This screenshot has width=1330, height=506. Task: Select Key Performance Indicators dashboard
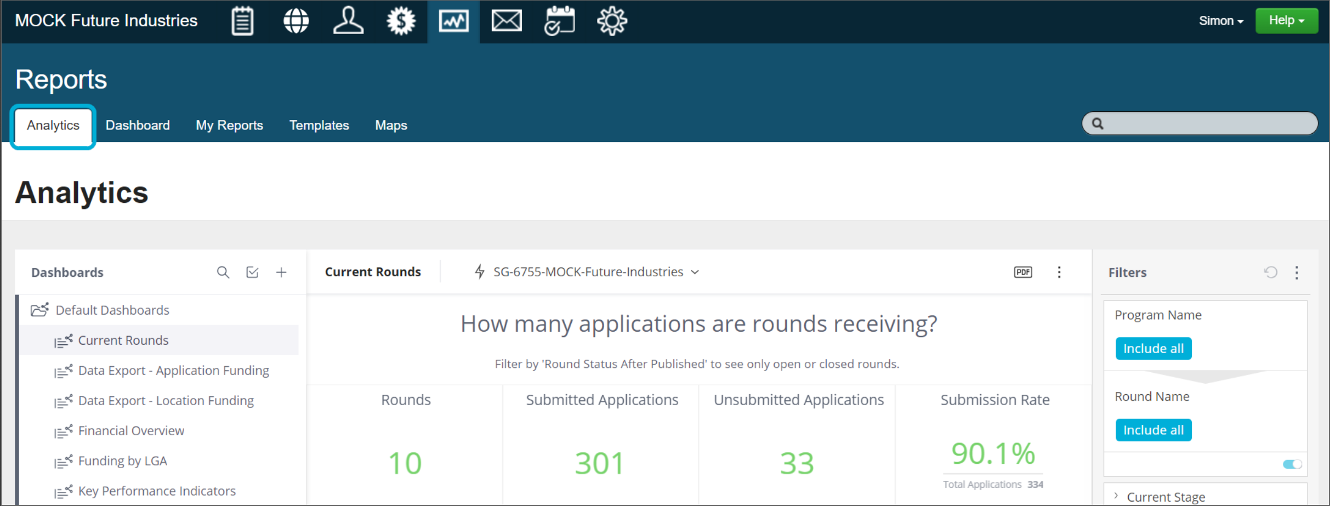tap(157, 491)
